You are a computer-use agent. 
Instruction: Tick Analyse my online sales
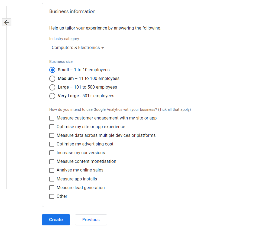[52, 170]
